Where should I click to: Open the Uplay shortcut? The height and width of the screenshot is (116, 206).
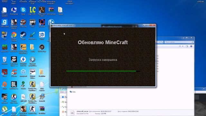tap(42, 35)
